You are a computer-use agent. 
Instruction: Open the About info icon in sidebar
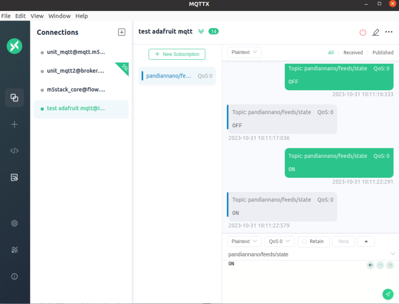click(14, 276)
